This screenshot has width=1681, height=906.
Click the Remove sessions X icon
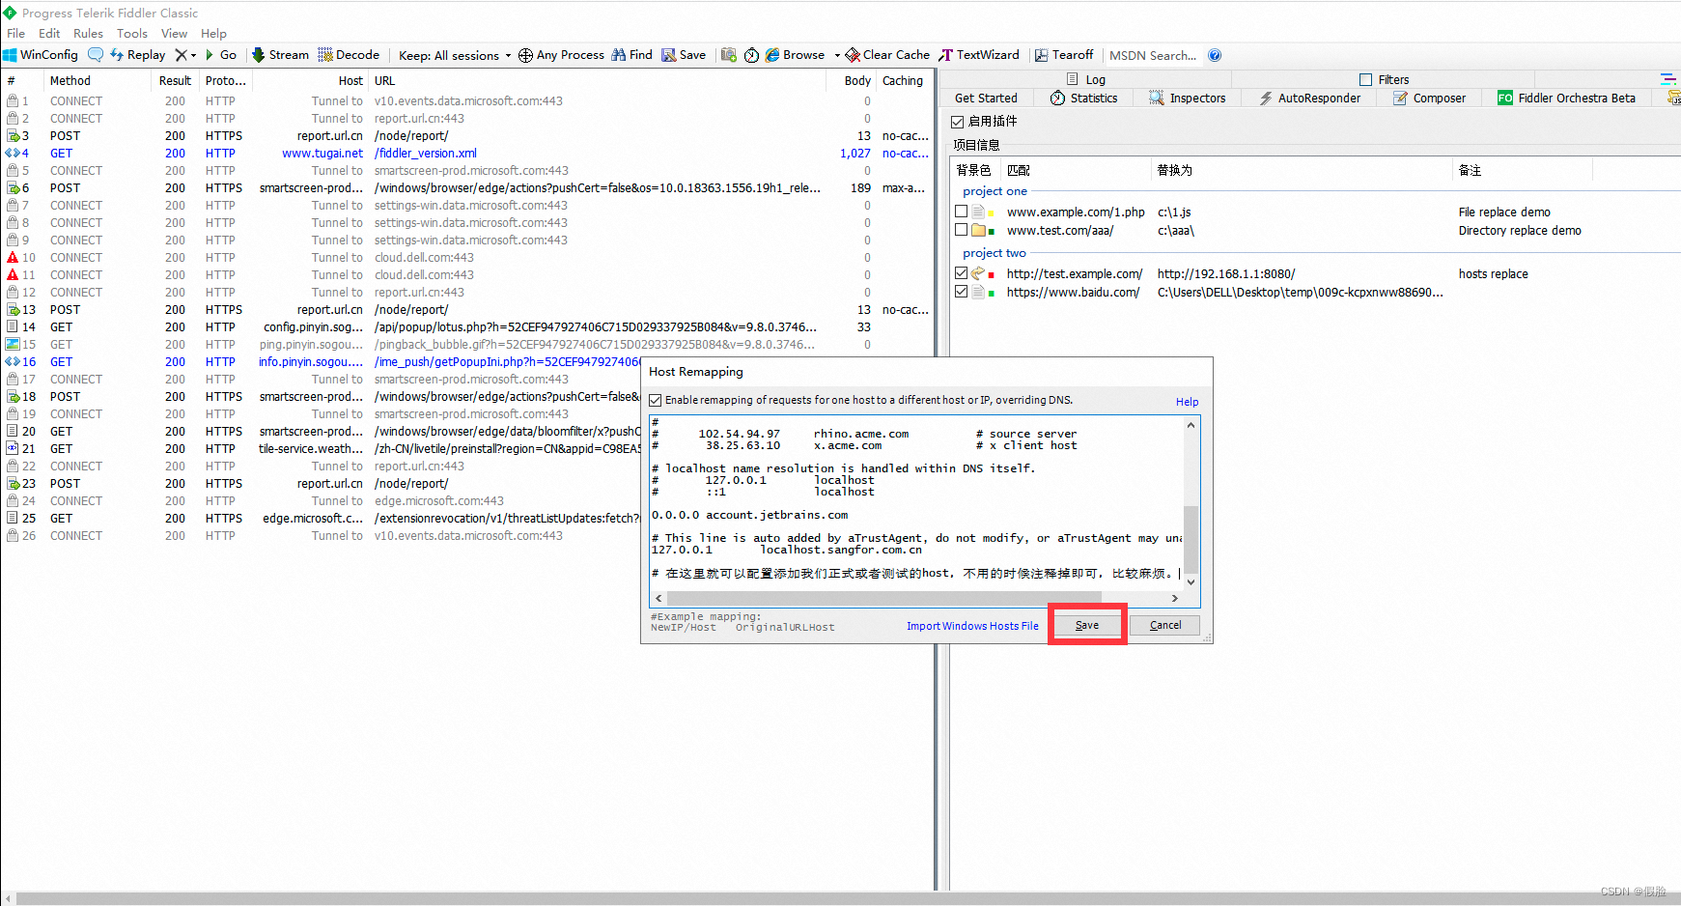(x=181, y=55)
